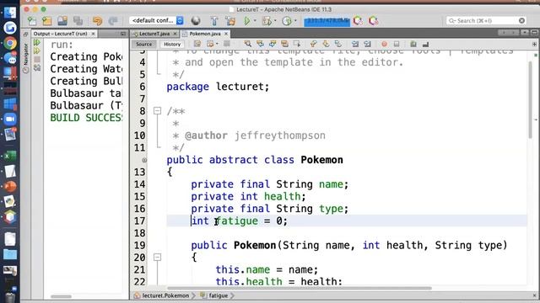Switch to the Output - LectureT (run) tab
The height and width of the screenshot is (303, 540).
60,34
